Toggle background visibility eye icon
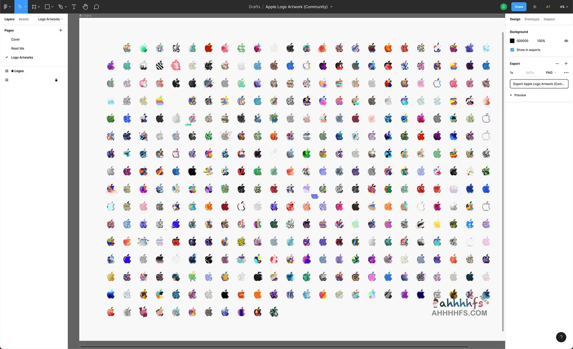573x349 pixels. [x=566, y=41]
